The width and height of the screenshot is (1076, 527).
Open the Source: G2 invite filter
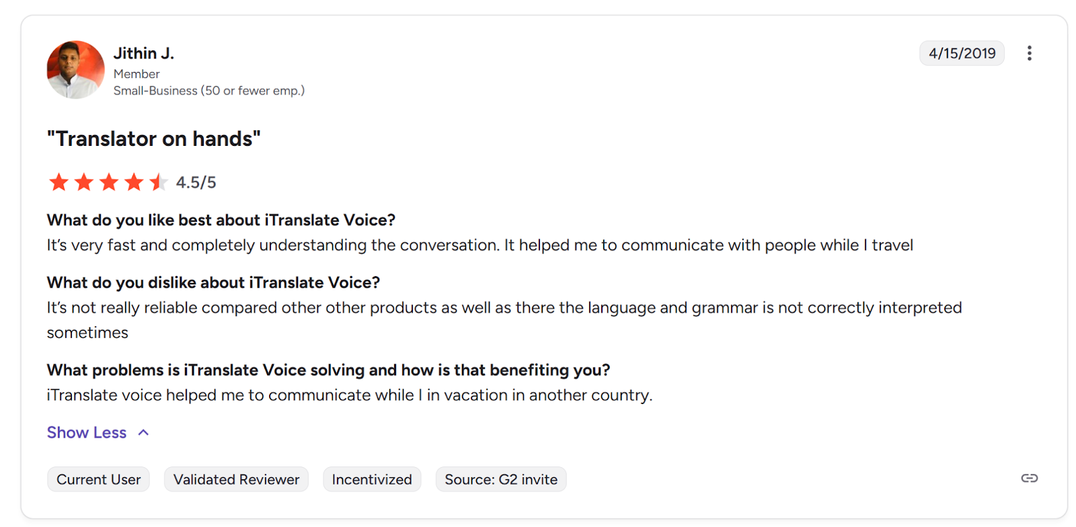point(500,479)
